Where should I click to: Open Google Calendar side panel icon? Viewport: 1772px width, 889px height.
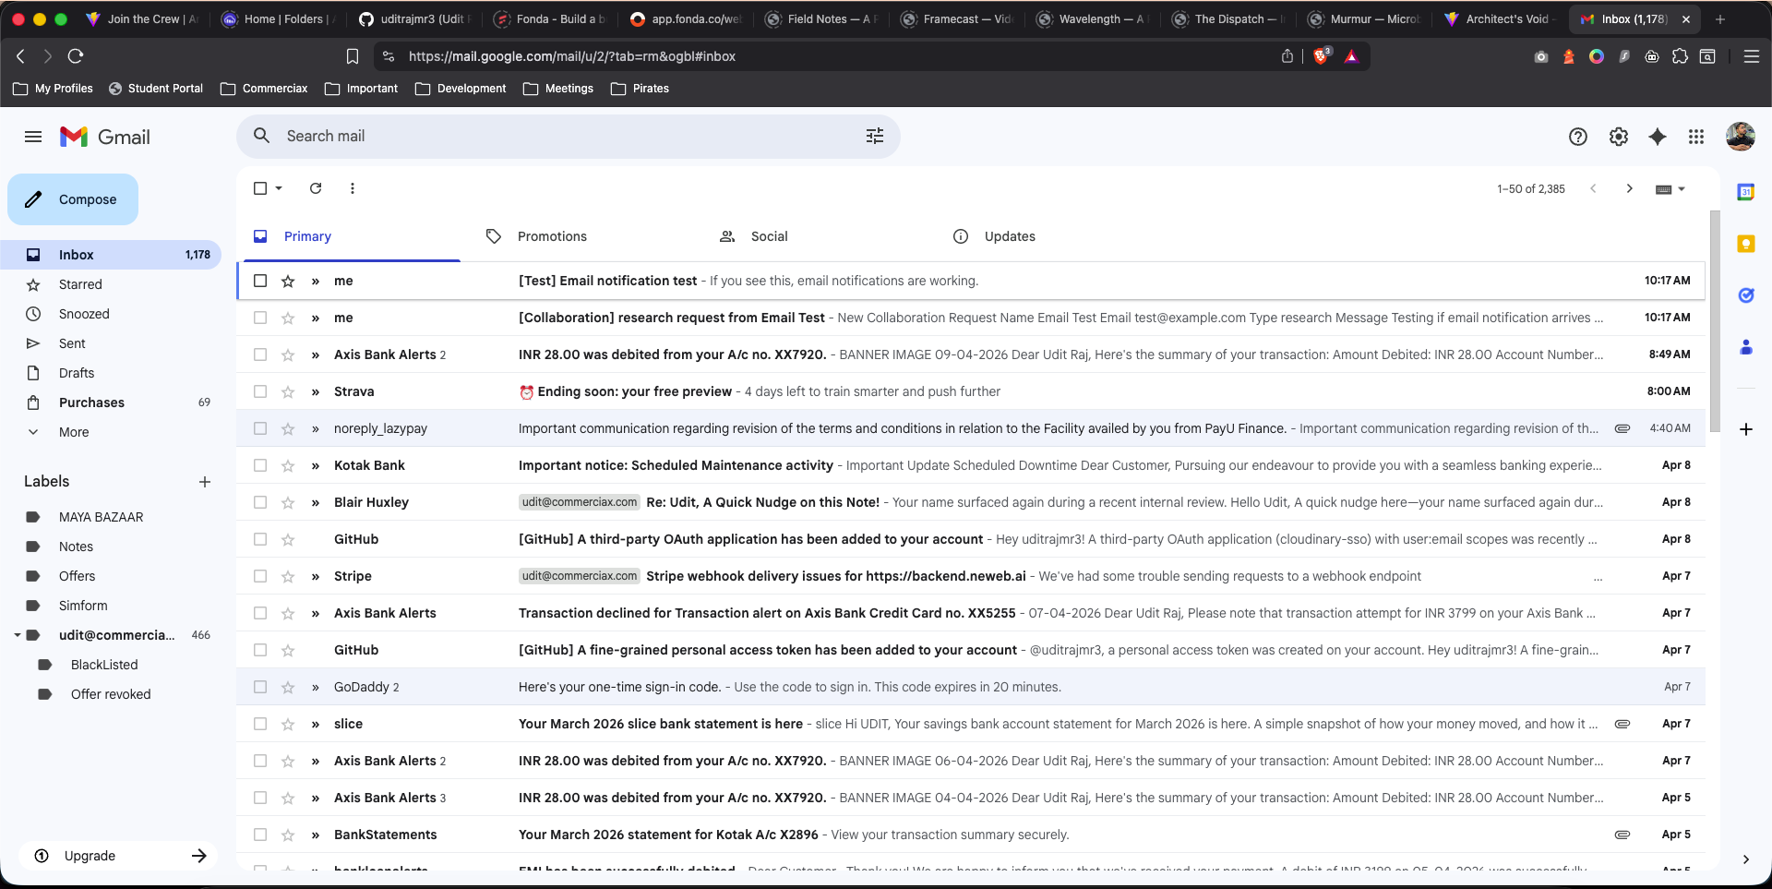(x=1745, y=192)
